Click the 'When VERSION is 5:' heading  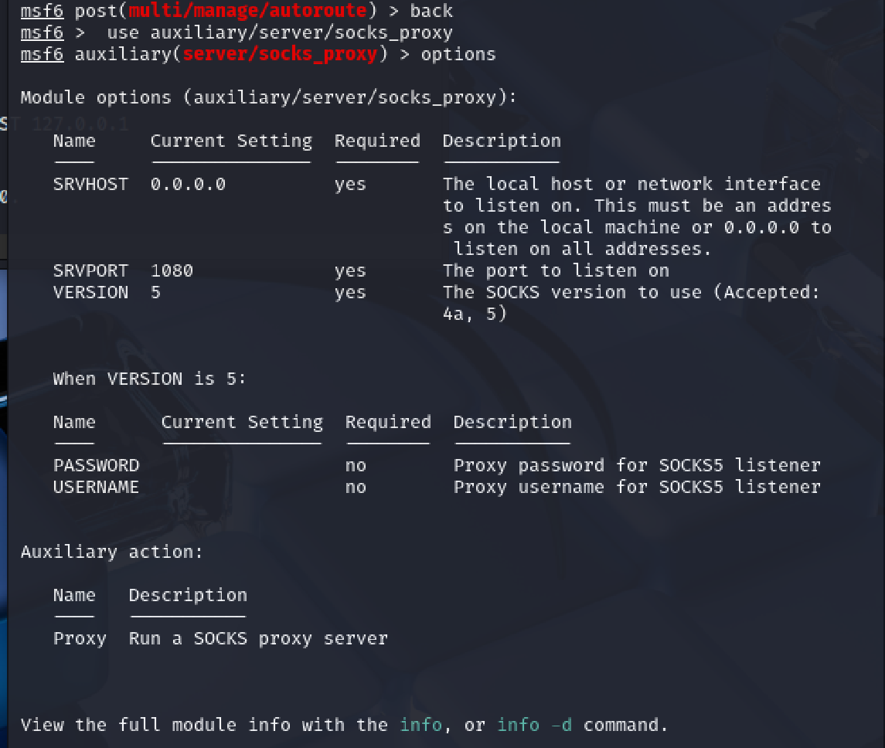pos(149,379)
